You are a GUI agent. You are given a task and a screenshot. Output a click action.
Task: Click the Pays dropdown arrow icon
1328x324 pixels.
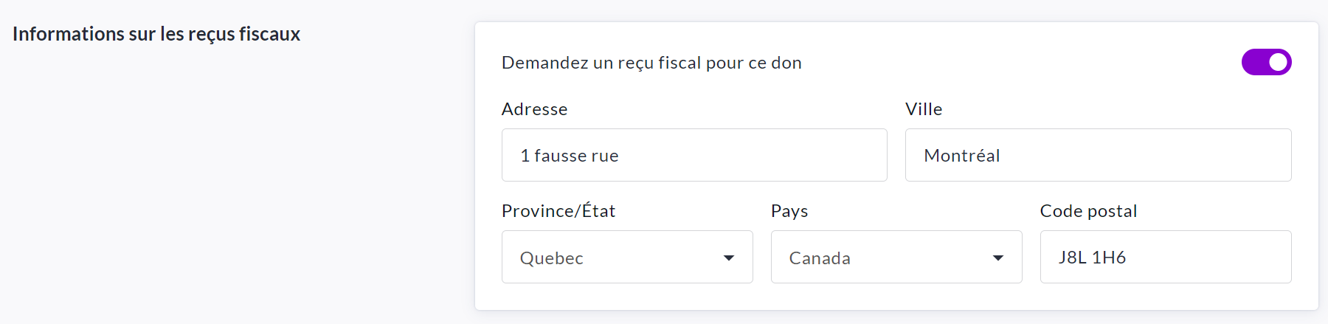click(997, 258)
